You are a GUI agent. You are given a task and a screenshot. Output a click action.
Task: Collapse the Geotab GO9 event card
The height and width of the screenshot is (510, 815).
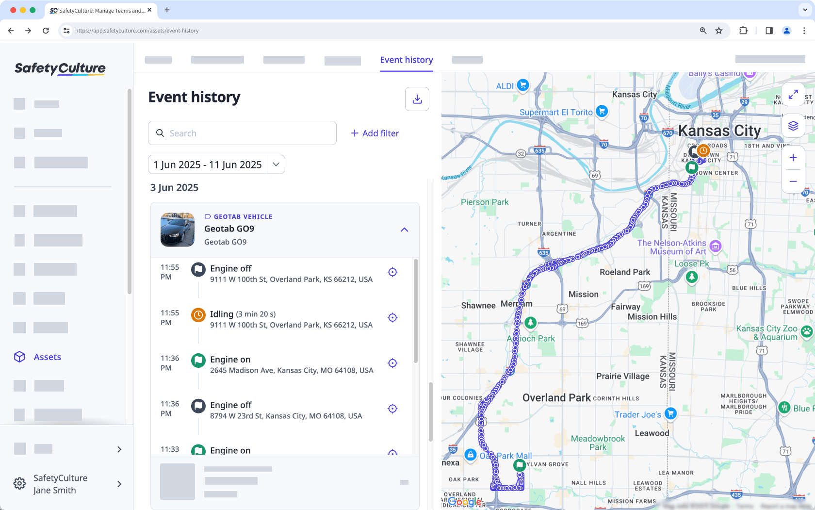point(405,229)
